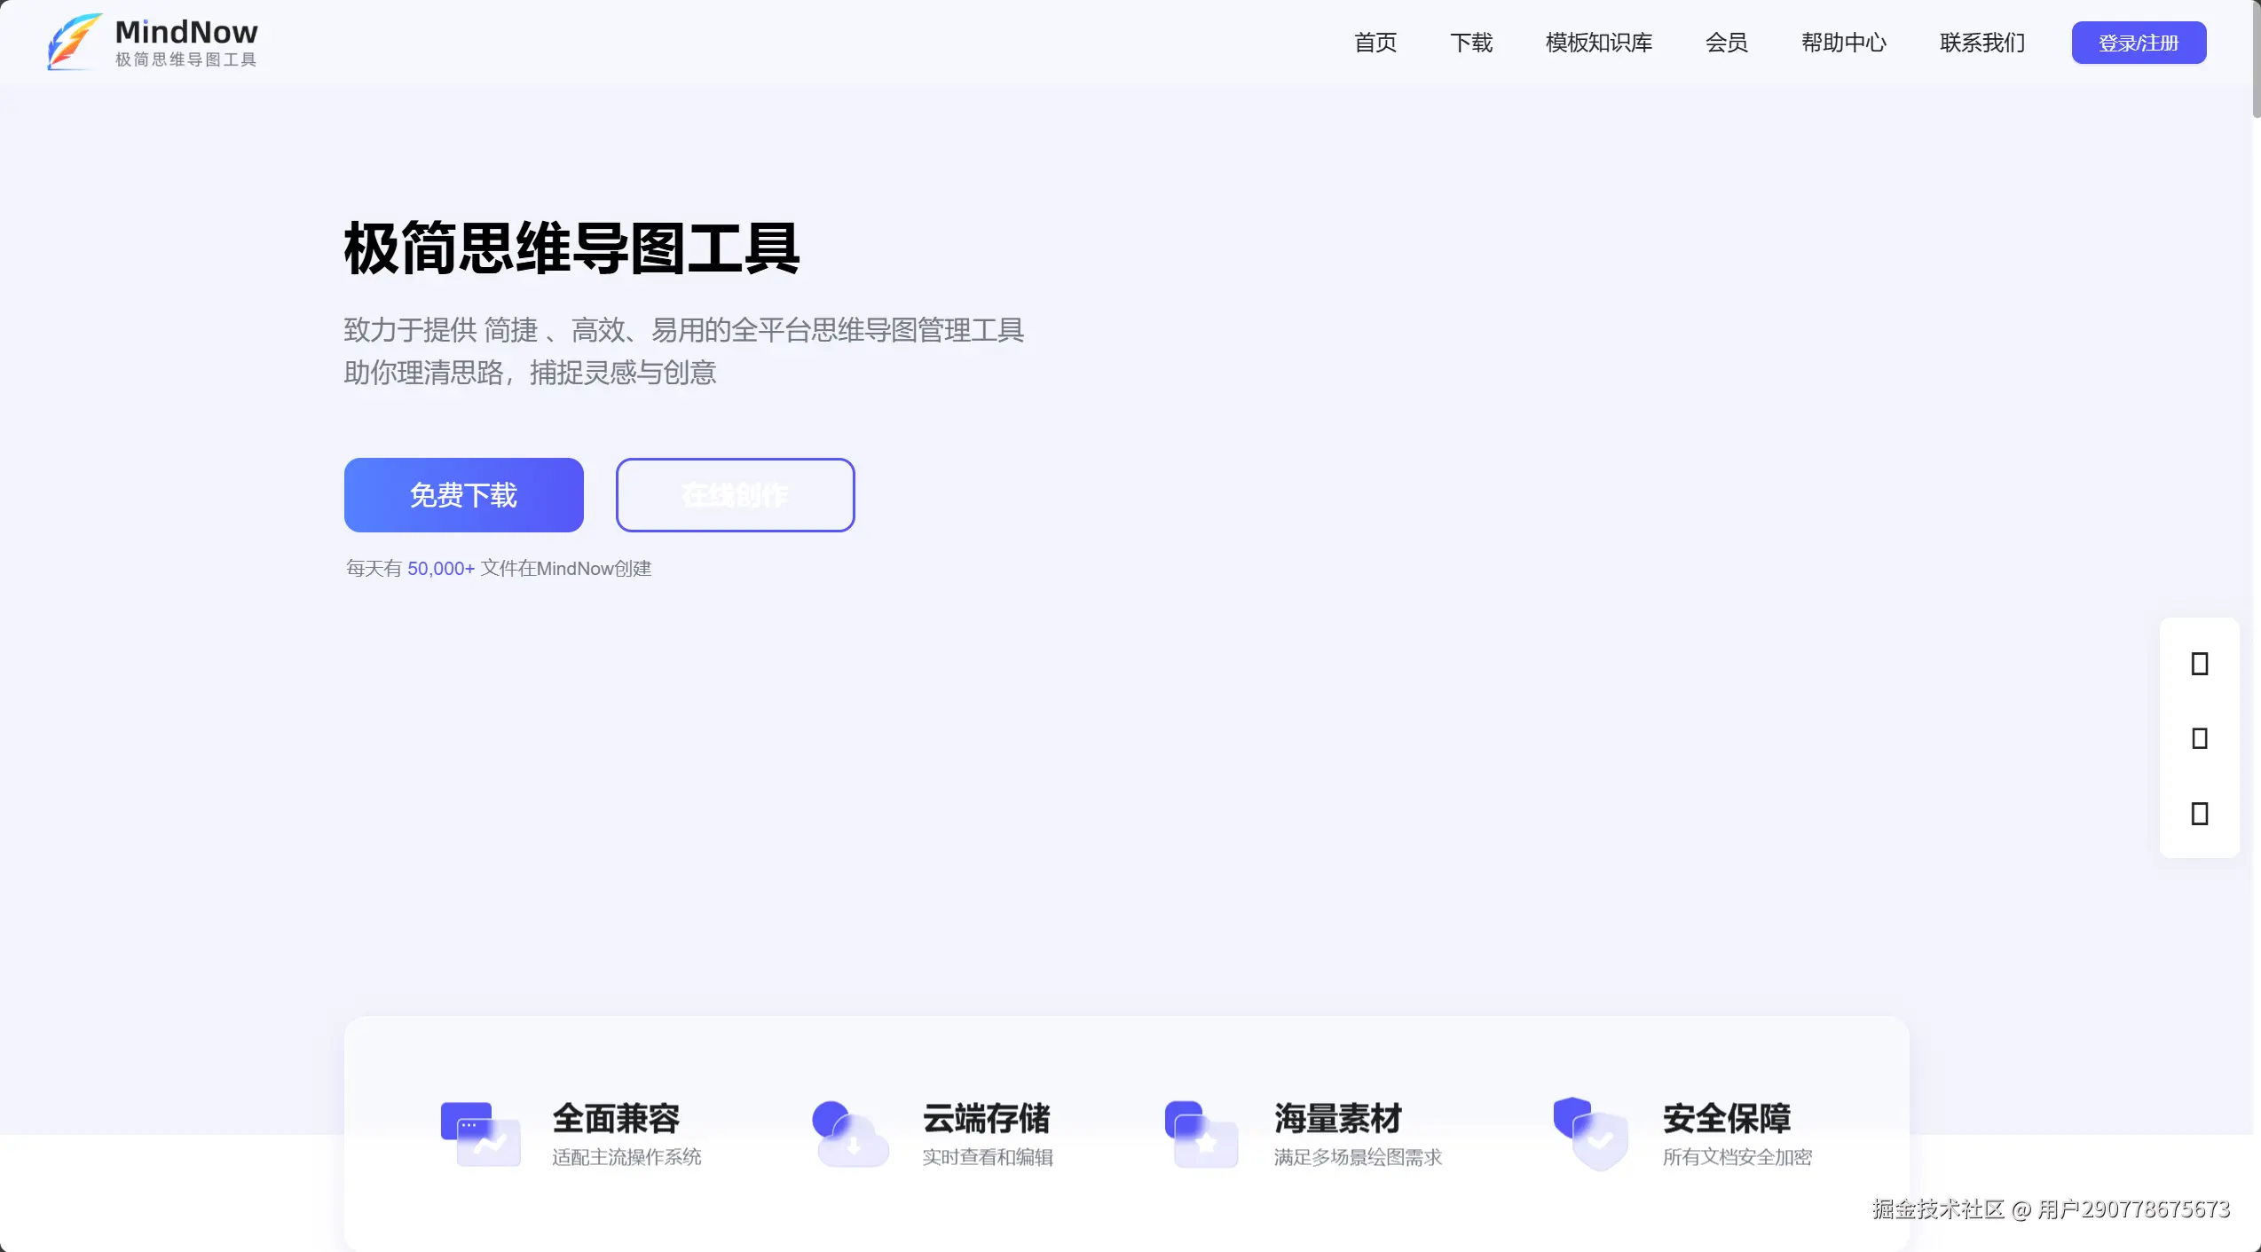The width and height of the screenshot is (2261, 1252).
Task: Open 模板知识库 in the top menu
Action: [x=1598, y=43]
